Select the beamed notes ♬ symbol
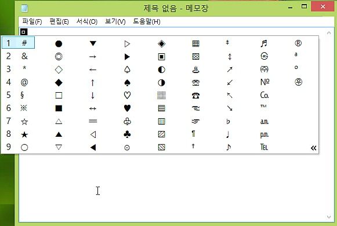Viewport: 337px width, 226px height. tap(264, 43)
